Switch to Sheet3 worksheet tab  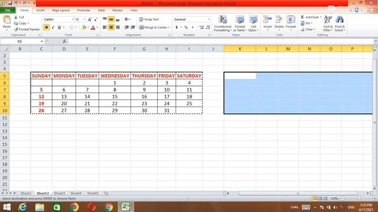pos(59,193)
